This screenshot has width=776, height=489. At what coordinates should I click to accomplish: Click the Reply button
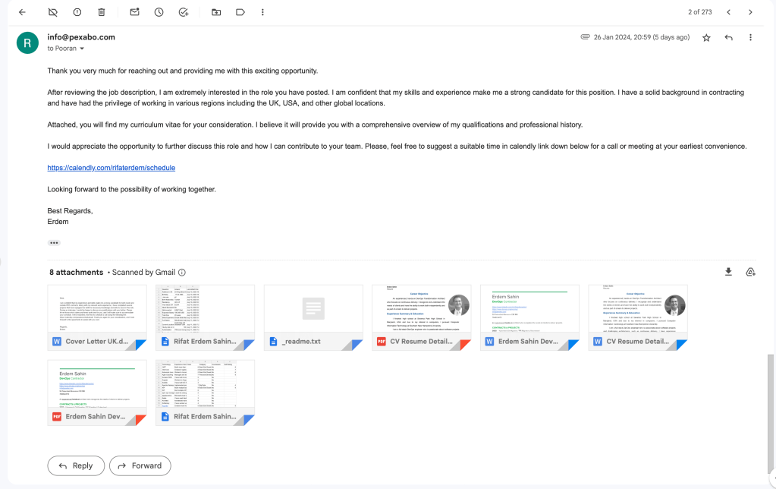(x=76, y=465)
